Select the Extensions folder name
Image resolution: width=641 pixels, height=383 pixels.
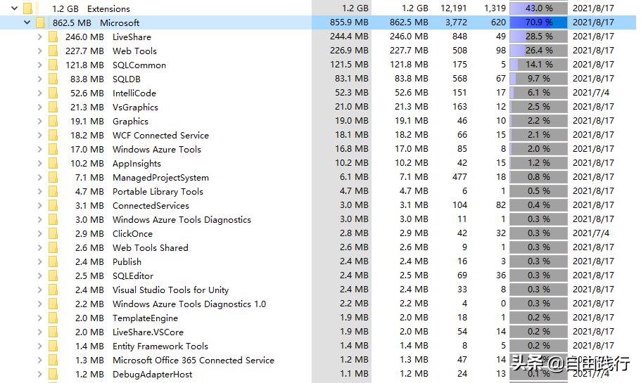[x=108, y=8]
